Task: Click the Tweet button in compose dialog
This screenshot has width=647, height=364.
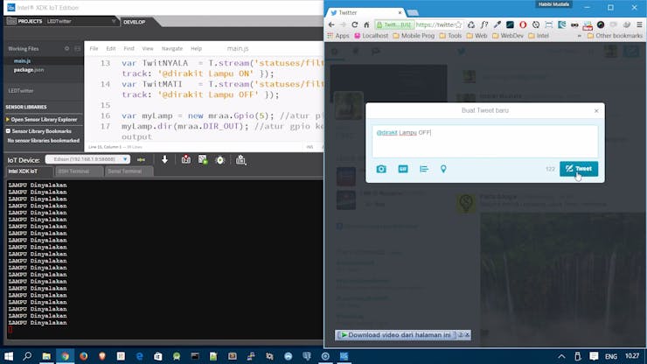Action: tap(579, 169)
